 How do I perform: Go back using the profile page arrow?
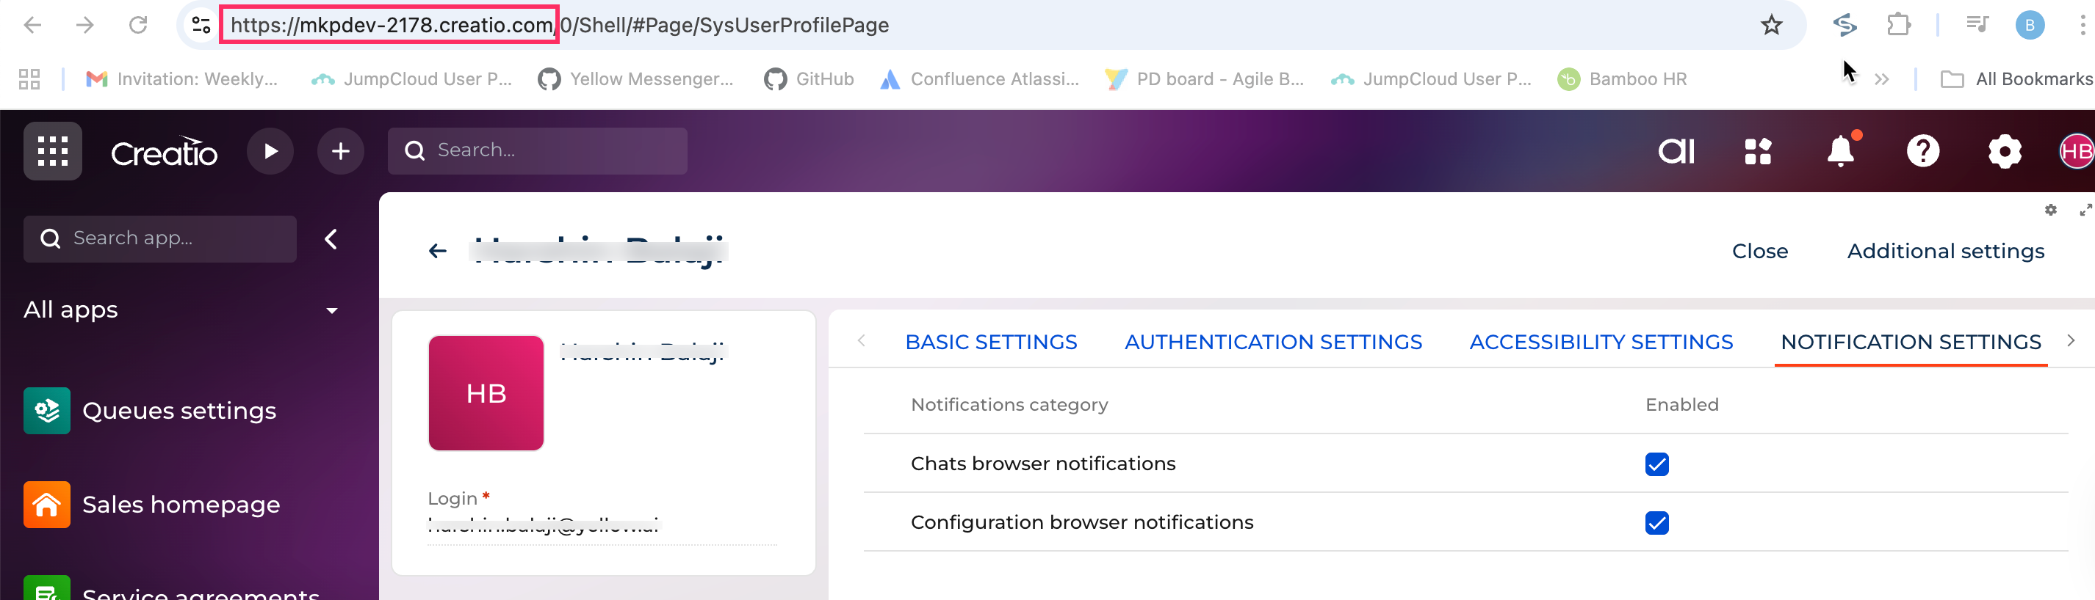[x=438, y=251]
